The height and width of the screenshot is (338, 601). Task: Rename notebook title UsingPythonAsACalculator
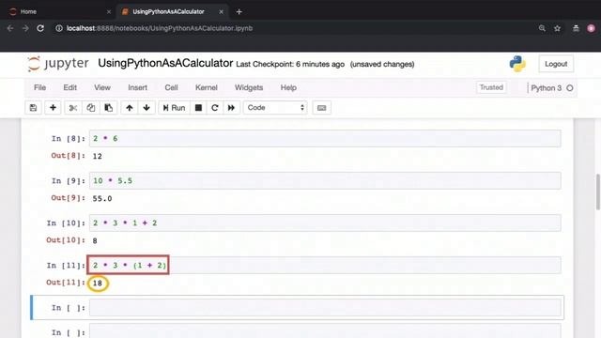click(x=165, y=63)
